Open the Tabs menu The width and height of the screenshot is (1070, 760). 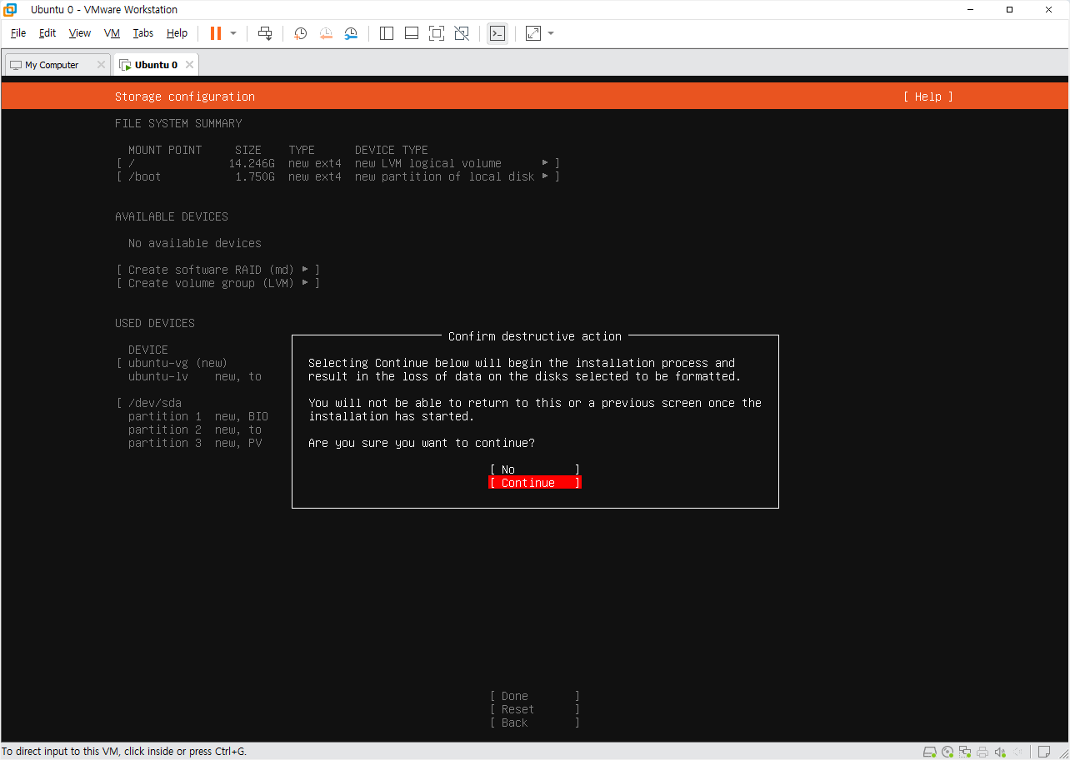click(x=143, y=33)
